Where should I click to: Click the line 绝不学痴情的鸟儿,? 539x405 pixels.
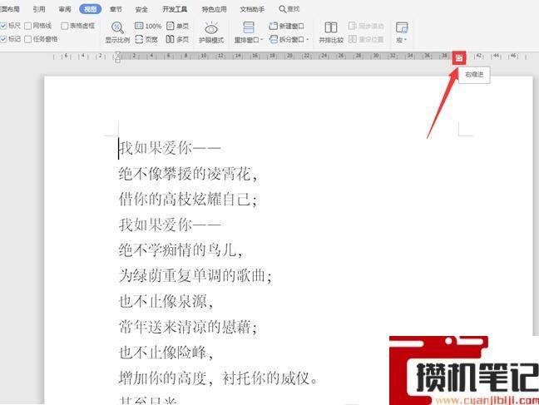tap(180, 250)
